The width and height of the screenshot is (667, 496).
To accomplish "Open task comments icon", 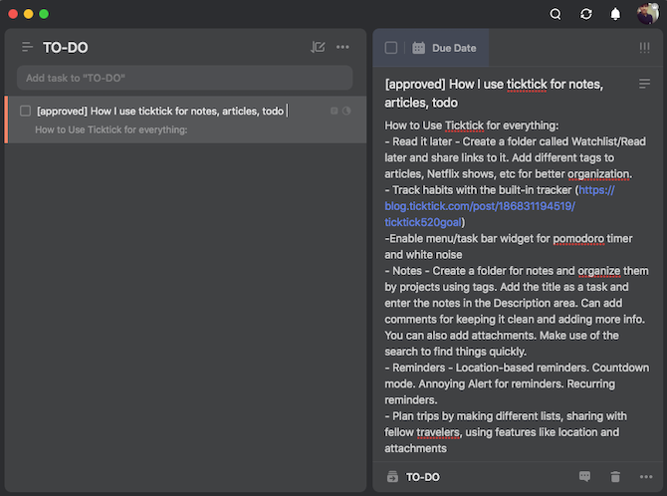I will pyautogui.click(x=584, y=477).
